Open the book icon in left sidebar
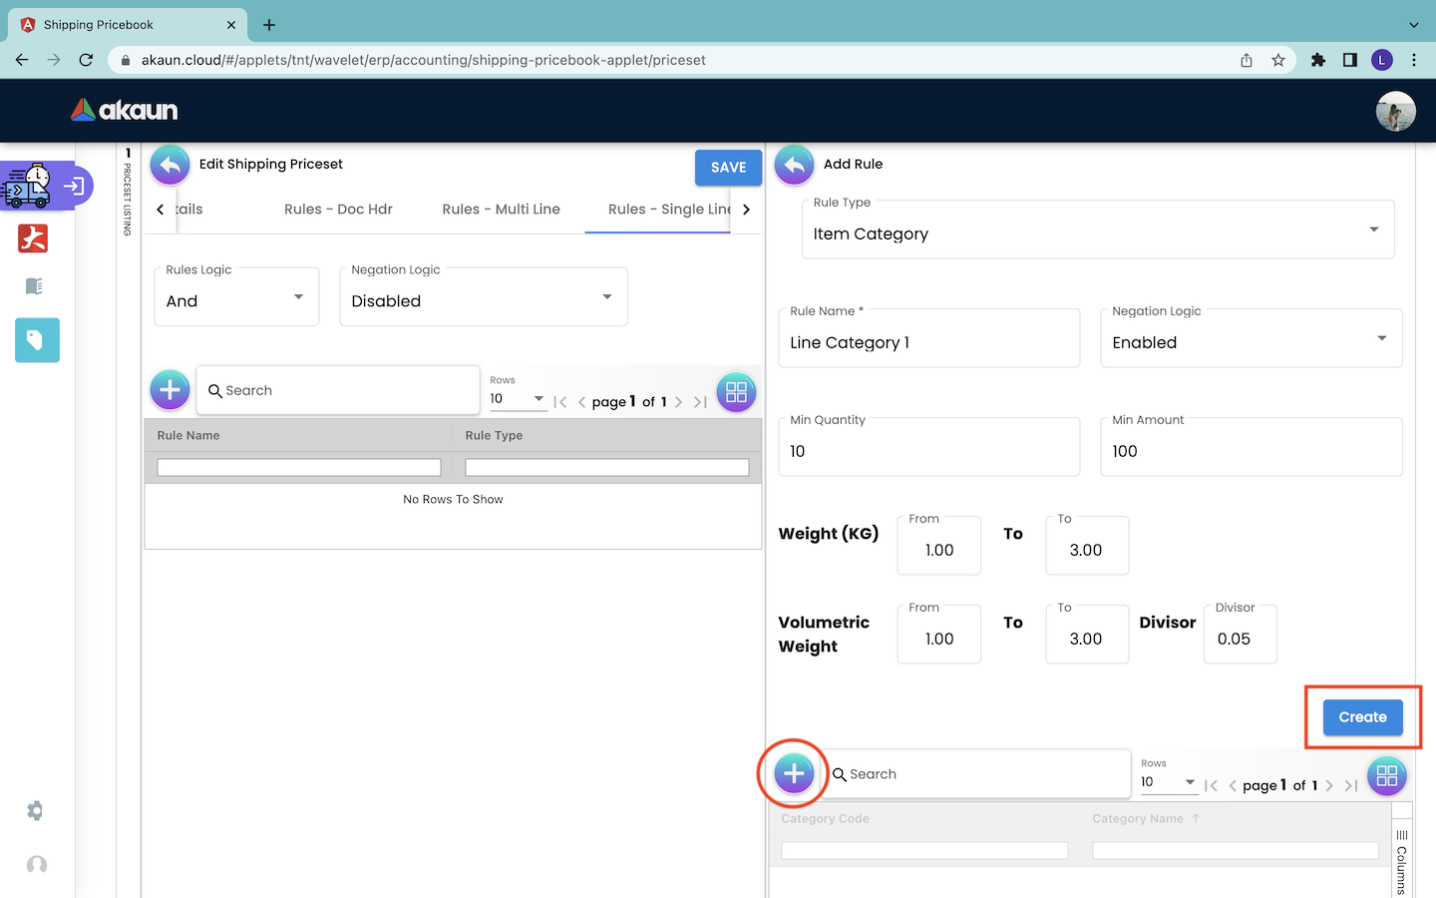The image size is (1436, 898). 34,287
